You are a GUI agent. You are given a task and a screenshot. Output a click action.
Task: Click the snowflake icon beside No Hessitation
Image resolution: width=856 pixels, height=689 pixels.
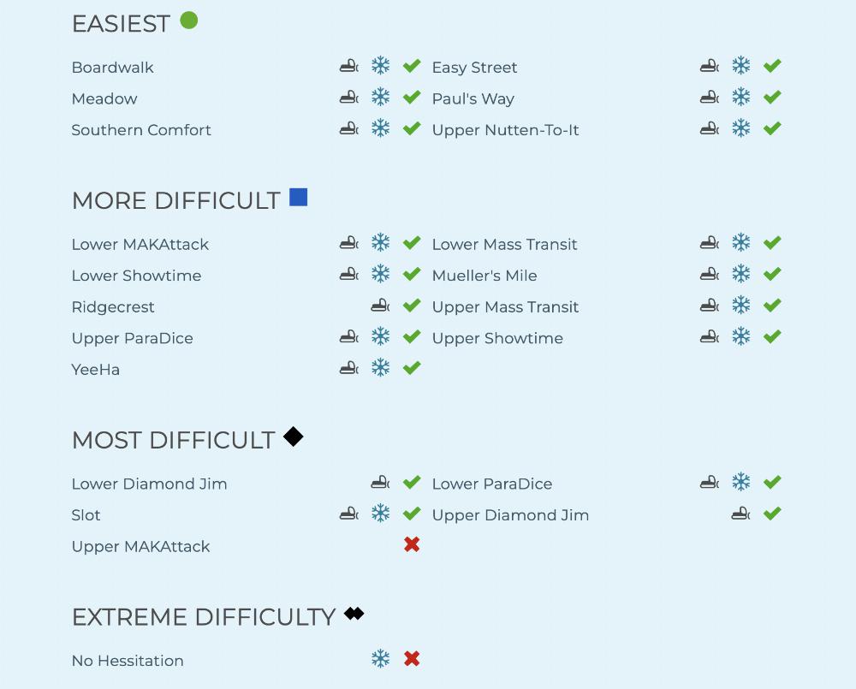[x=381, y=659]
